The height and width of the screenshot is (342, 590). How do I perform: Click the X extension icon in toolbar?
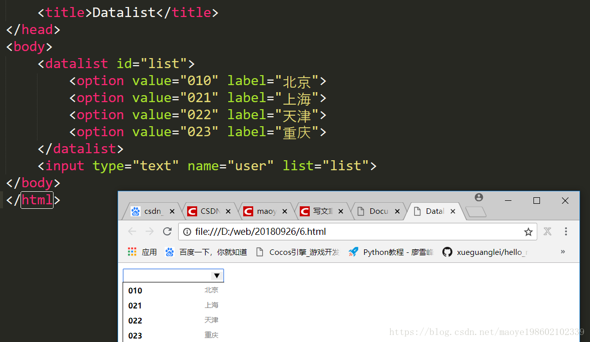coord(547,232)
